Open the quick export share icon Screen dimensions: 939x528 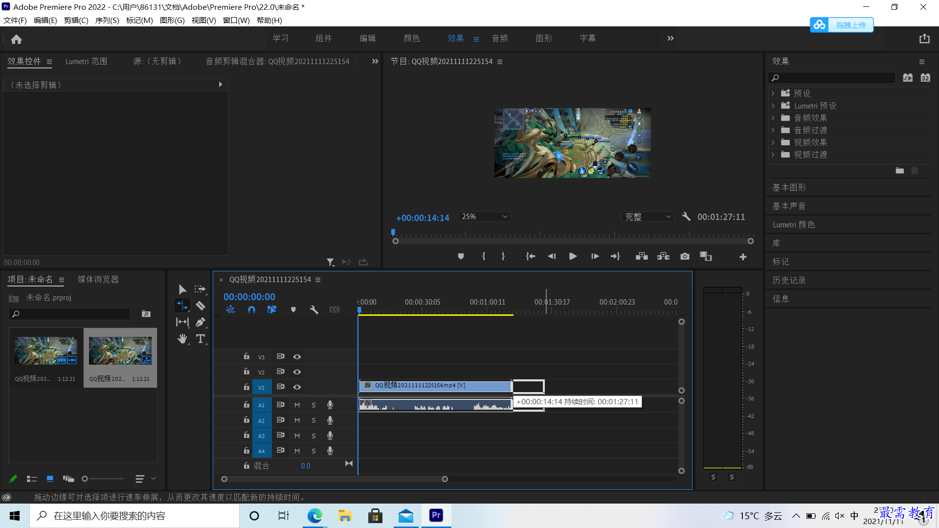[x=924, y=39]
